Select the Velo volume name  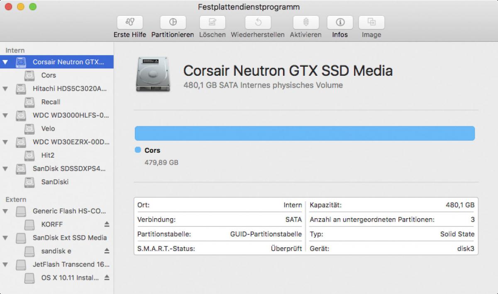(x=48, y=128)
